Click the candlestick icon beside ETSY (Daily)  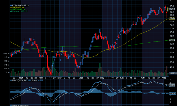tap(11, 5)
